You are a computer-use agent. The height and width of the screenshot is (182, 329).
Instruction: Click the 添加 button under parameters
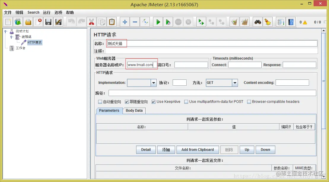coord(166,150)
